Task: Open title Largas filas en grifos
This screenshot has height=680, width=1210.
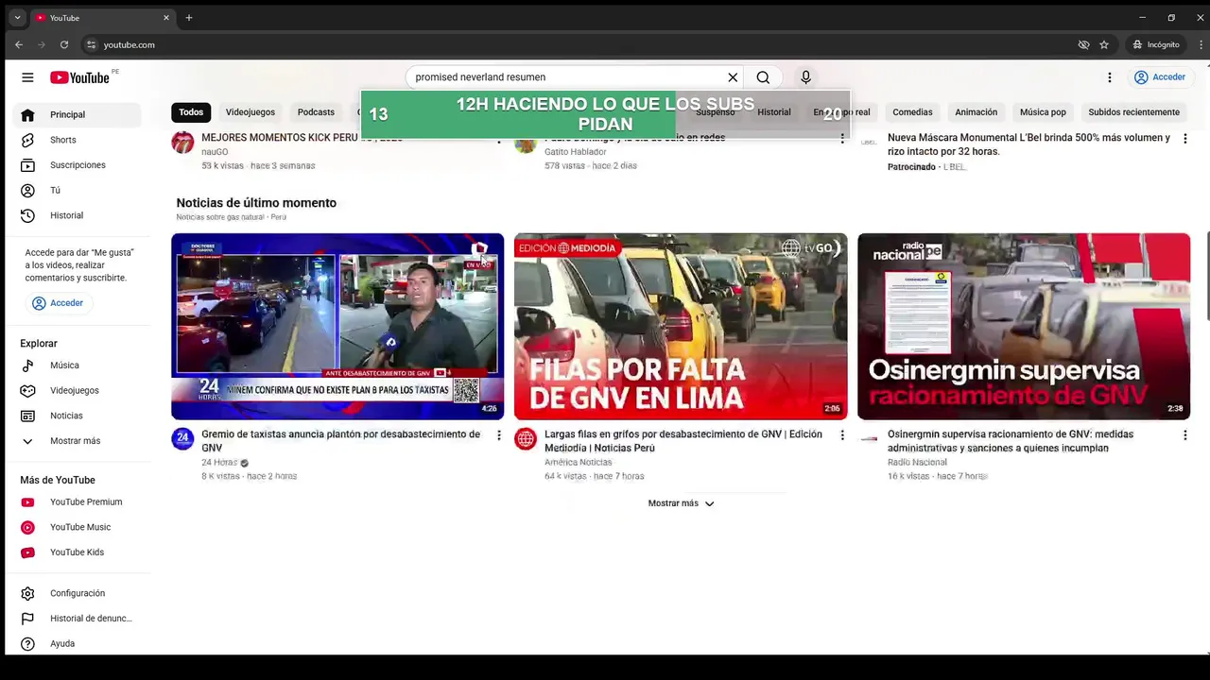Action: click(683, 441)
